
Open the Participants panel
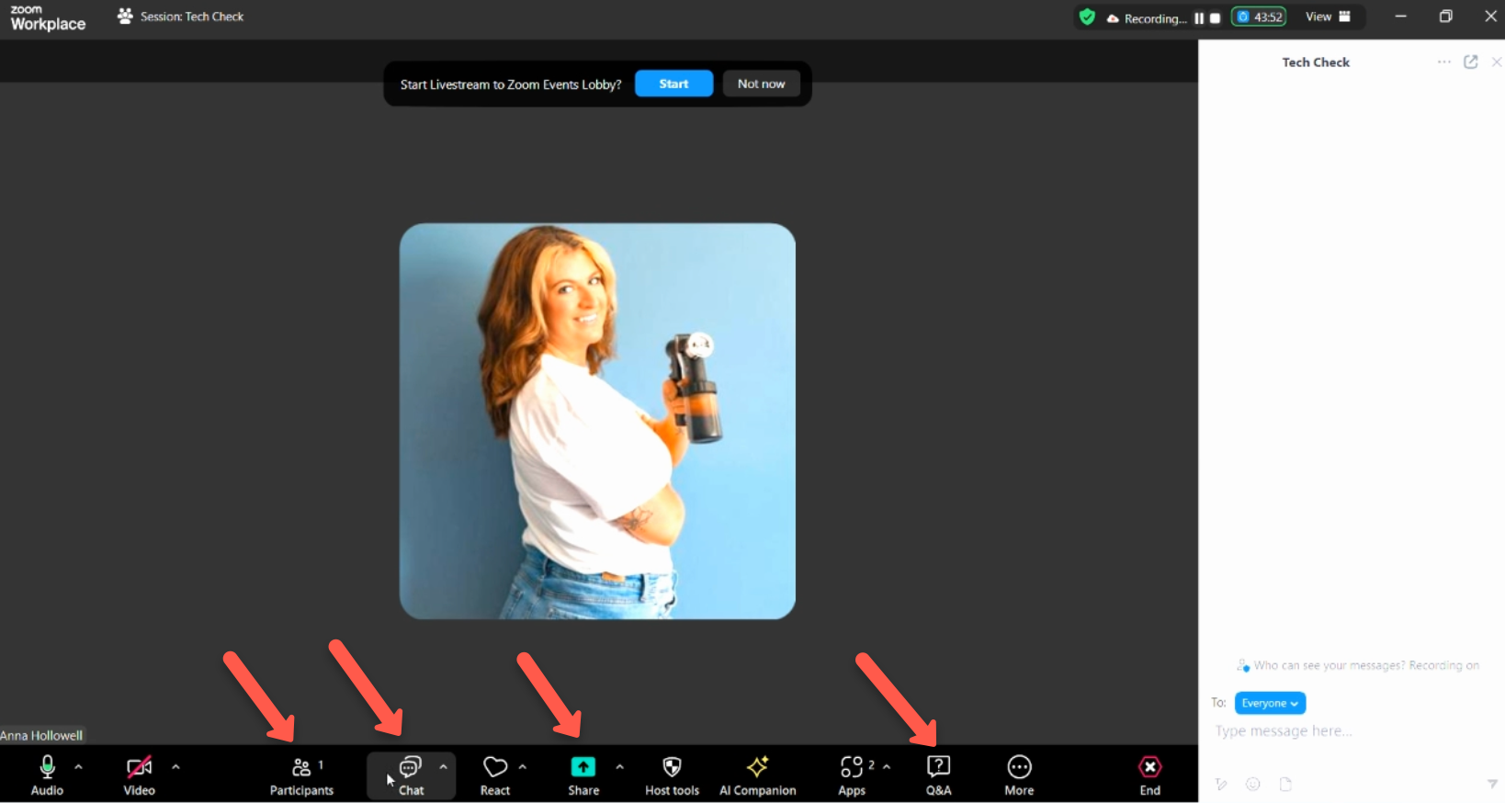pos(301,775)
